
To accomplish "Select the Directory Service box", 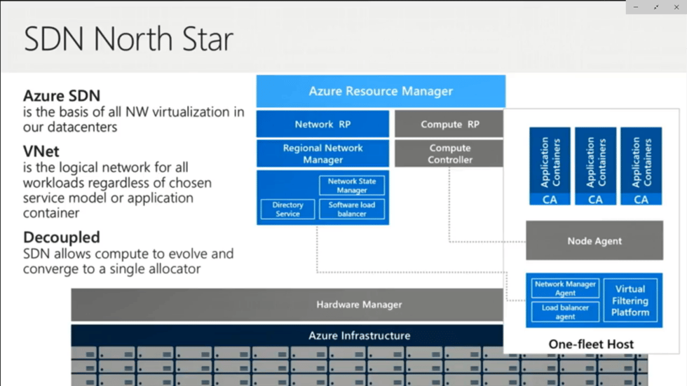I will (x=287, y=209).
